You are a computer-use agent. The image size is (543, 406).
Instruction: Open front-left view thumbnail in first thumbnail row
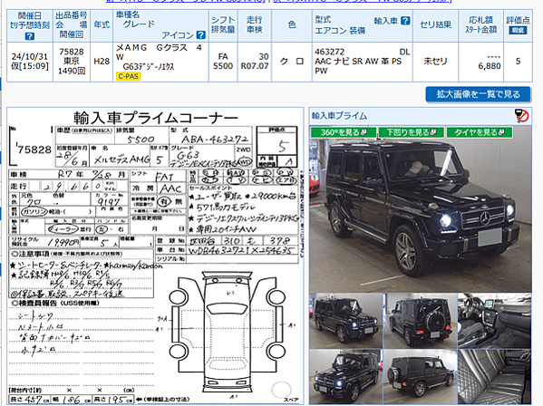[346, 321]
